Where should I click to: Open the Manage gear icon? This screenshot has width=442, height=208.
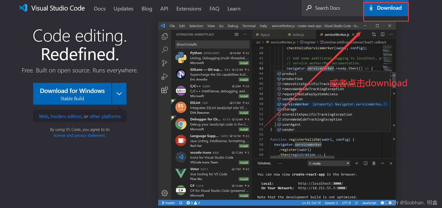165,193
